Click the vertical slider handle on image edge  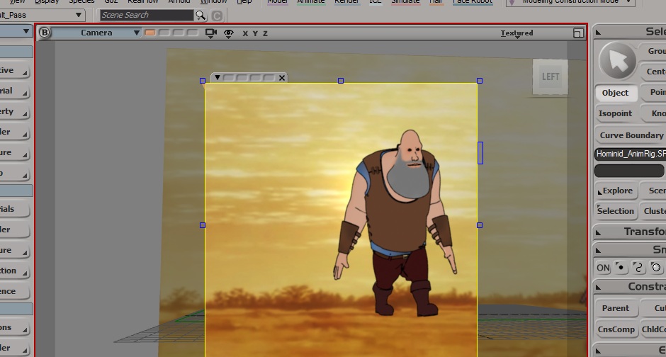[x=480, y=153]
